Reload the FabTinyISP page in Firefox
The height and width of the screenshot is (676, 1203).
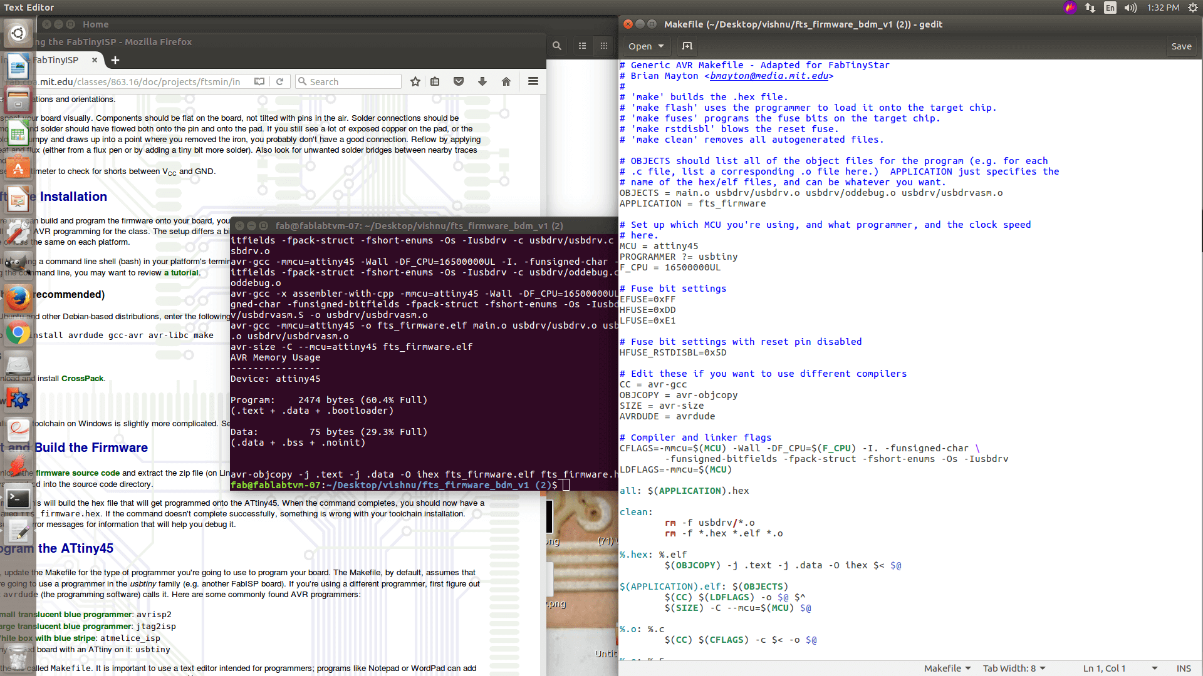(x=280, y=81)
